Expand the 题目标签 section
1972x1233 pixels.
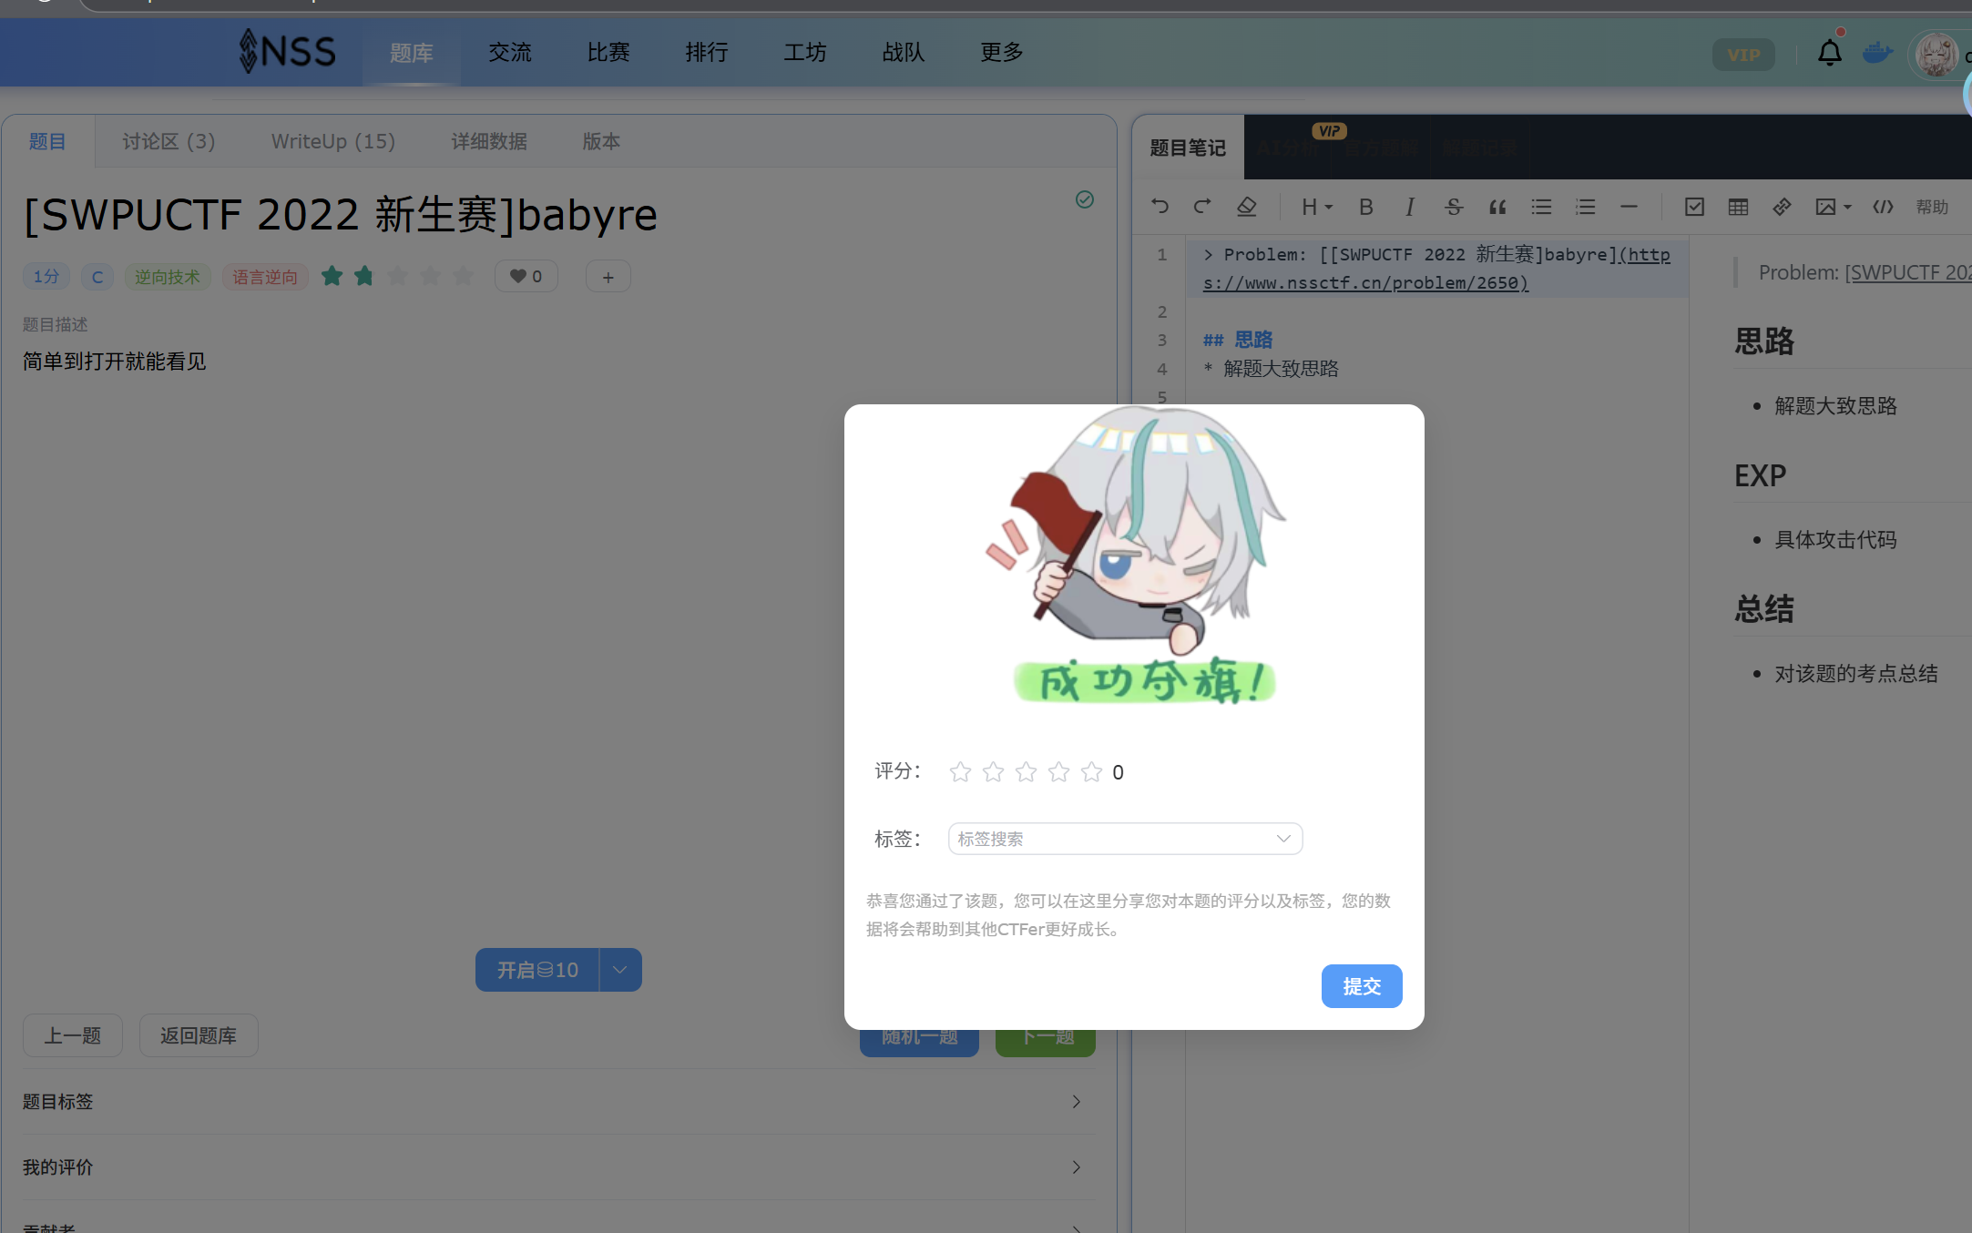tap(551, 1102)
